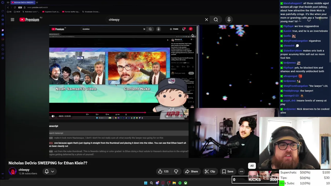
Task: Open the BC bookmarks folder
Action: pyautogui.click(x=9, y=12)
